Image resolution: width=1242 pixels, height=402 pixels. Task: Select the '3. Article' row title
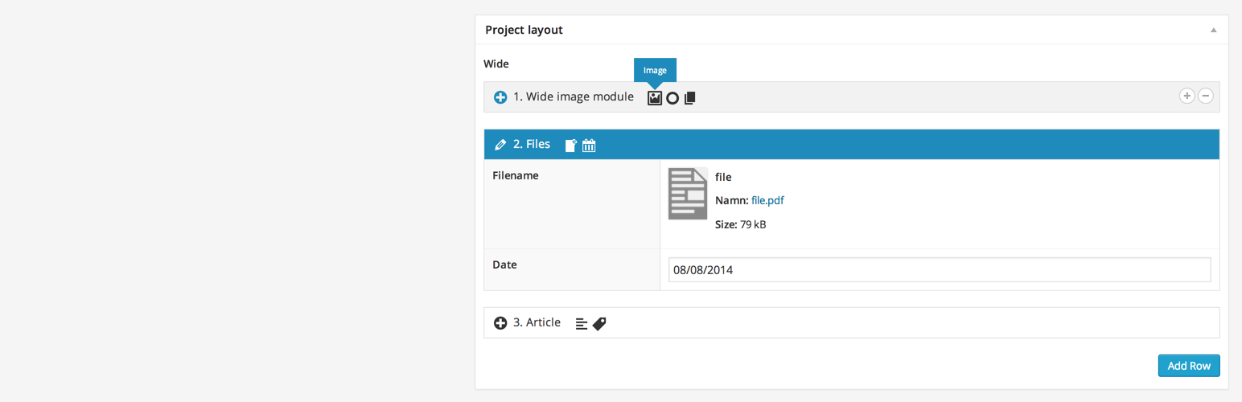click(537, 322)
